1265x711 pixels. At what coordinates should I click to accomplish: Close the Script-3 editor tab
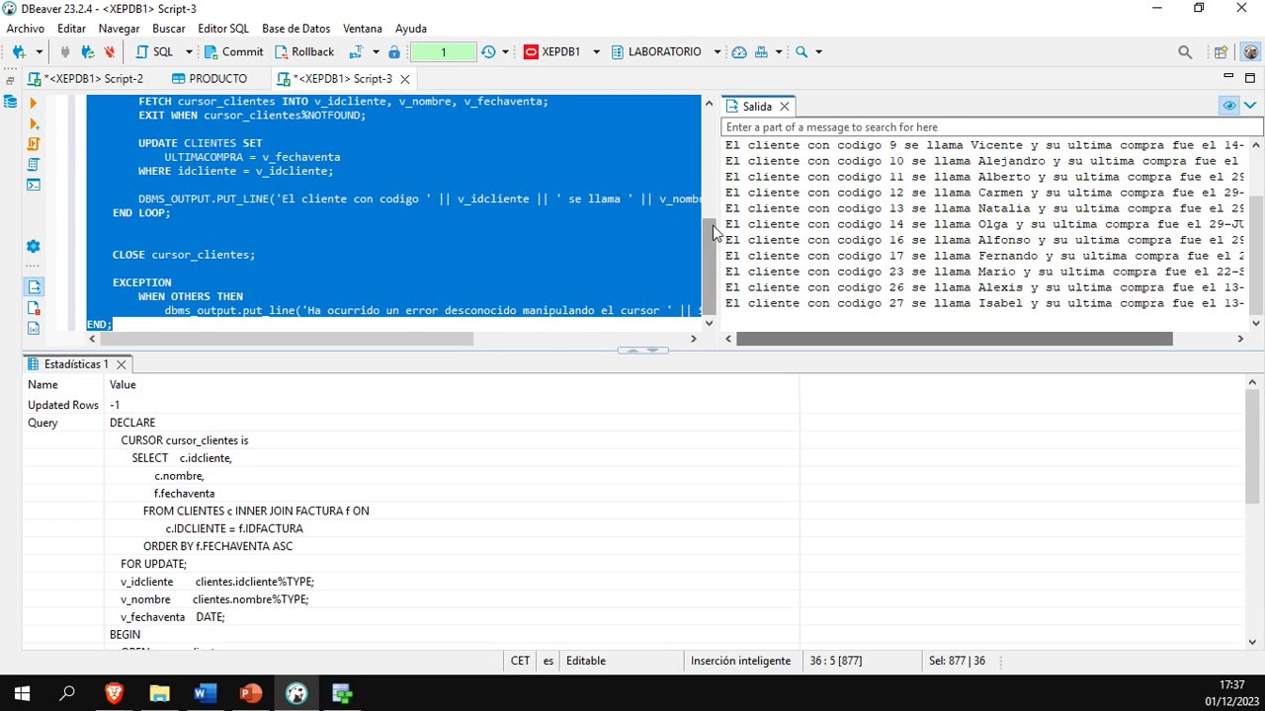point(404,79)
